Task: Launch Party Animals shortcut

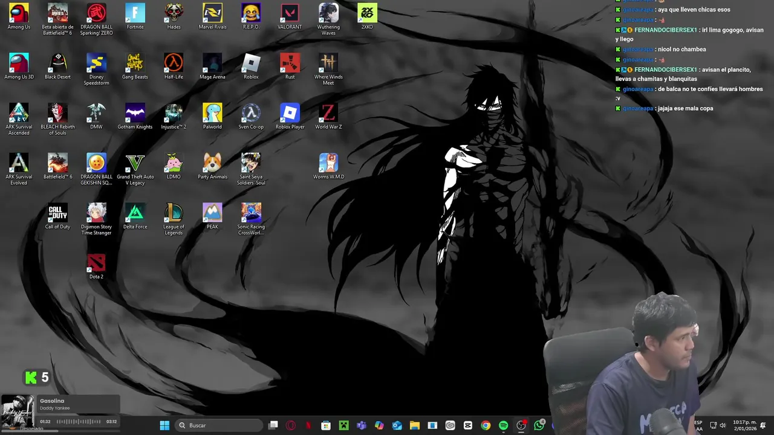Action: click(212, 167)
